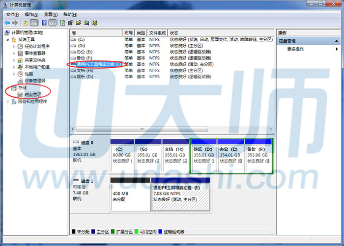Click the magnifier toolbar icon

86,23
